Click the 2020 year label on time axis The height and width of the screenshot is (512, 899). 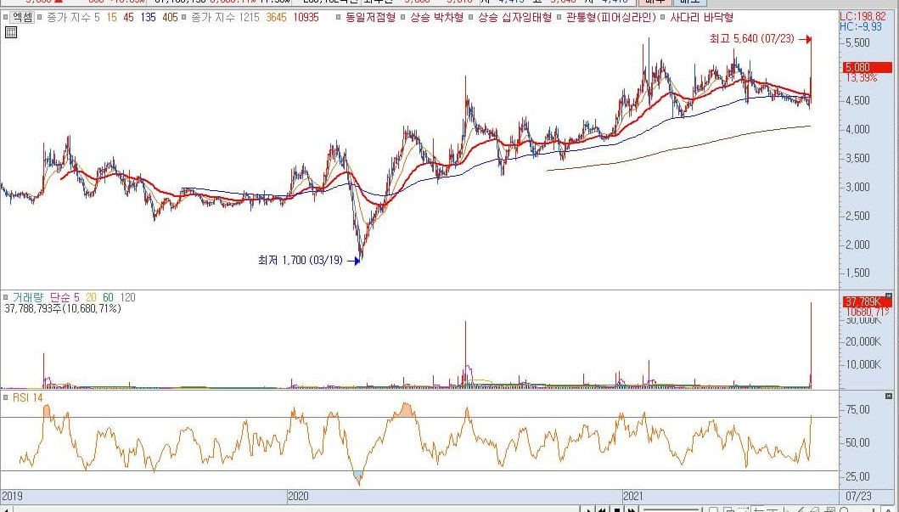click(x=298, y=496)
